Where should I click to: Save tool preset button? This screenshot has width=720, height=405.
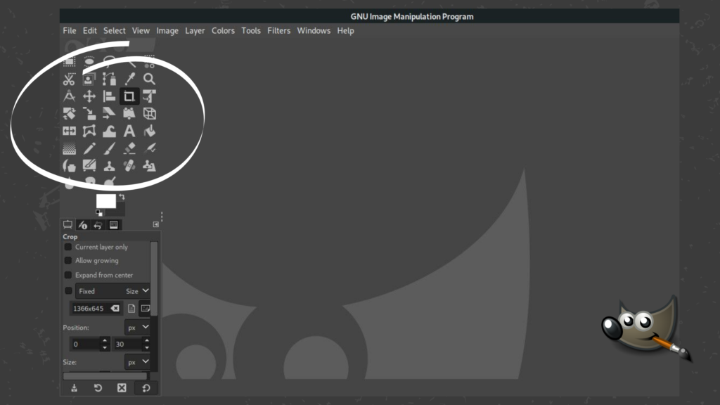point(74,388)
